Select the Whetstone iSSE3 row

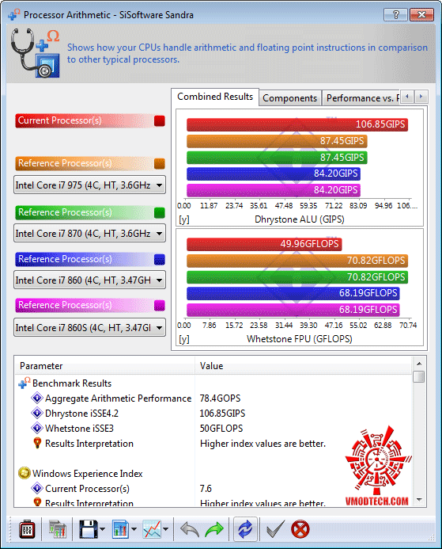coord(213,429)
